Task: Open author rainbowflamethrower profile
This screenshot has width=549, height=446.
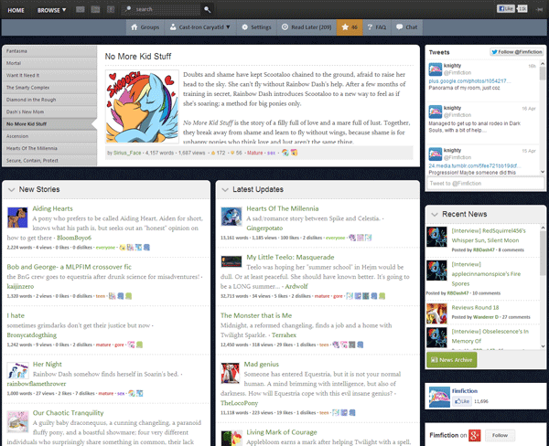Action: [x=37, y=384]
